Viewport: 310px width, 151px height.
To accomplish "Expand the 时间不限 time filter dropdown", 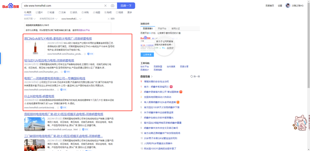I will [x=30, y=19].
